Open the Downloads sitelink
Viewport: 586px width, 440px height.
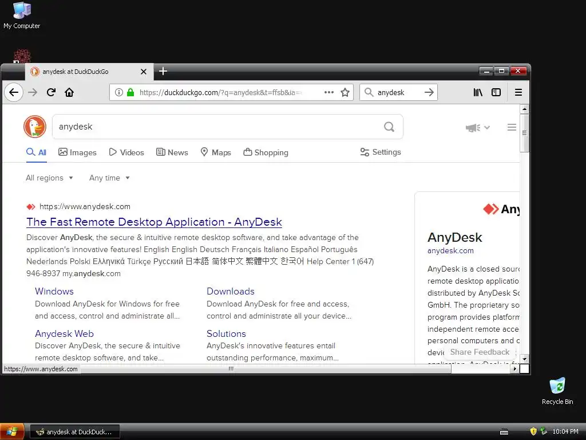[231, 291]
